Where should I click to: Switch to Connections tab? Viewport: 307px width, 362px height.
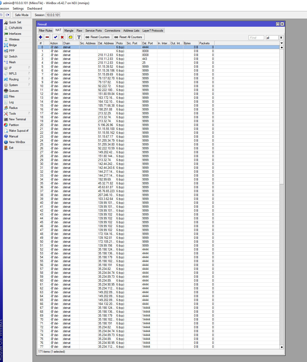tap(112, 31)
